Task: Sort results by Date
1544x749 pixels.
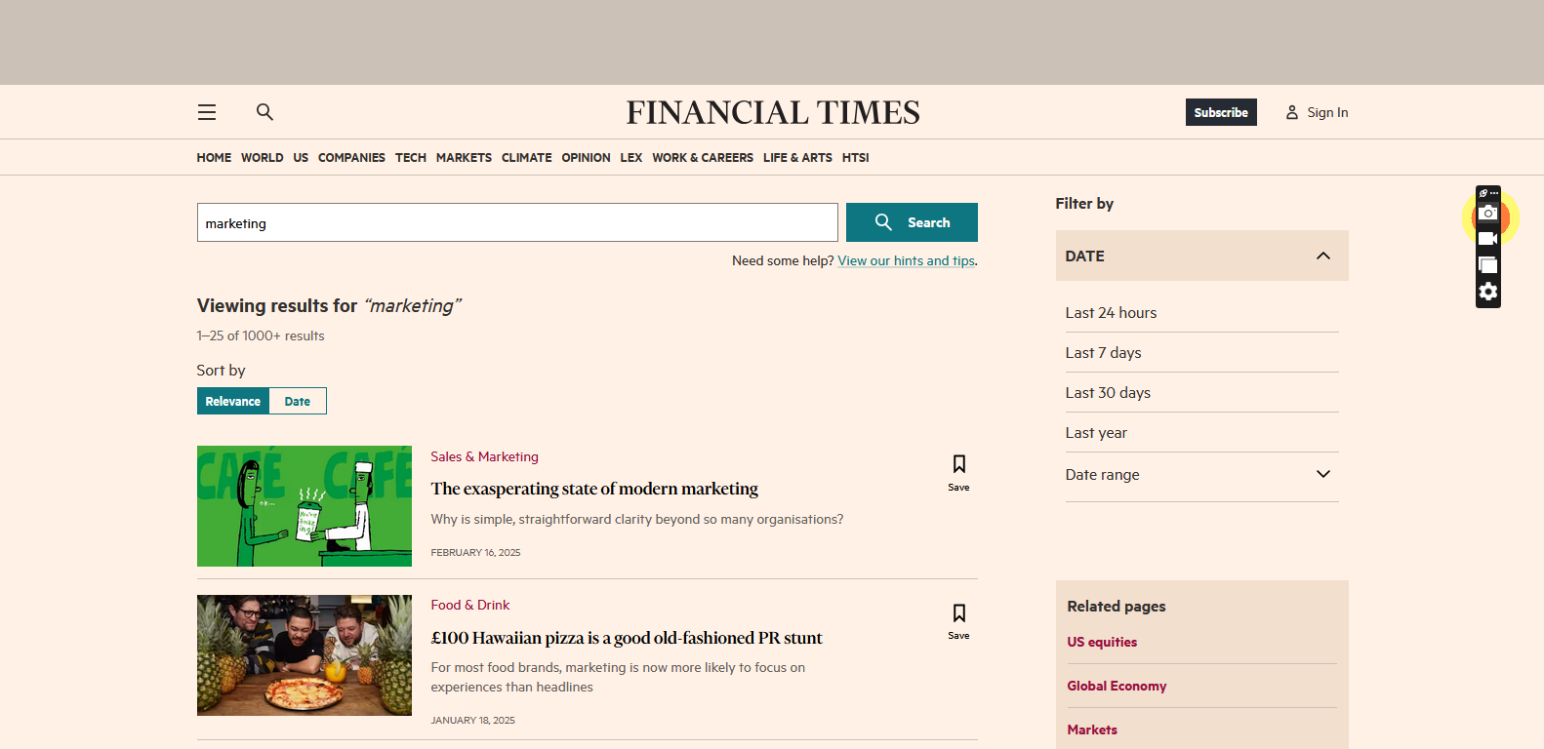Action: point(298,401)
